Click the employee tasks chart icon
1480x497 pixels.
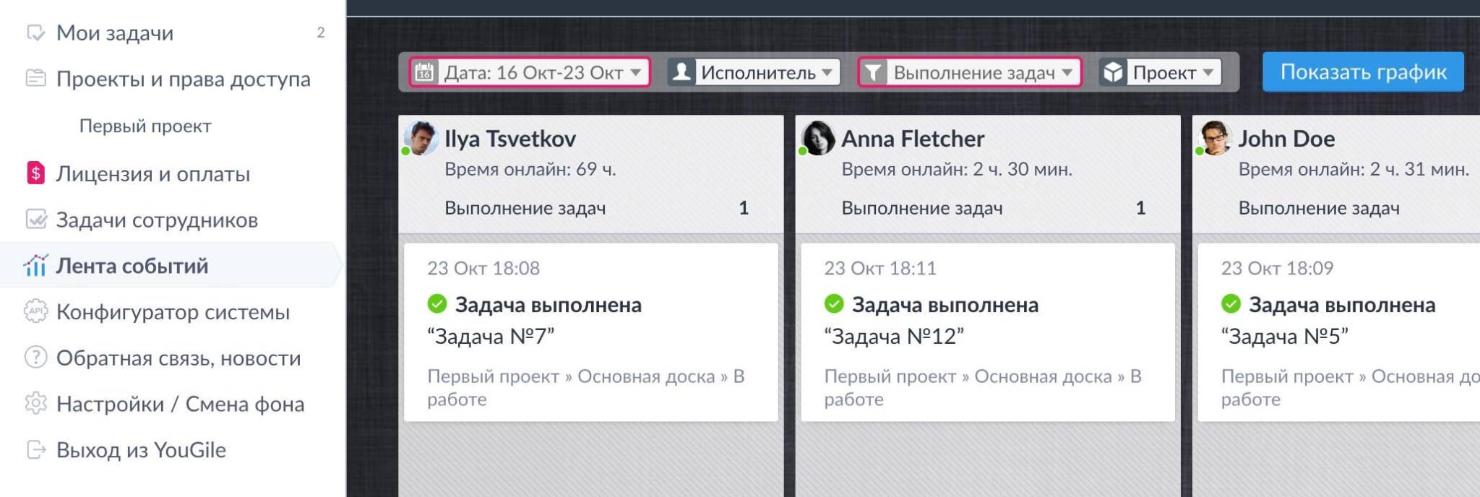click(35, 220)
